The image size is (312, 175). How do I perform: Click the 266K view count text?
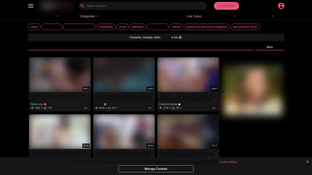(38, 108)
